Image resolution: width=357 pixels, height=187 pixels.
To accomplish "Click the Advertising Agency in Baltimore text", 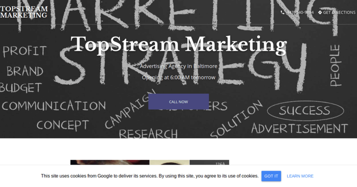I will 178,66.
